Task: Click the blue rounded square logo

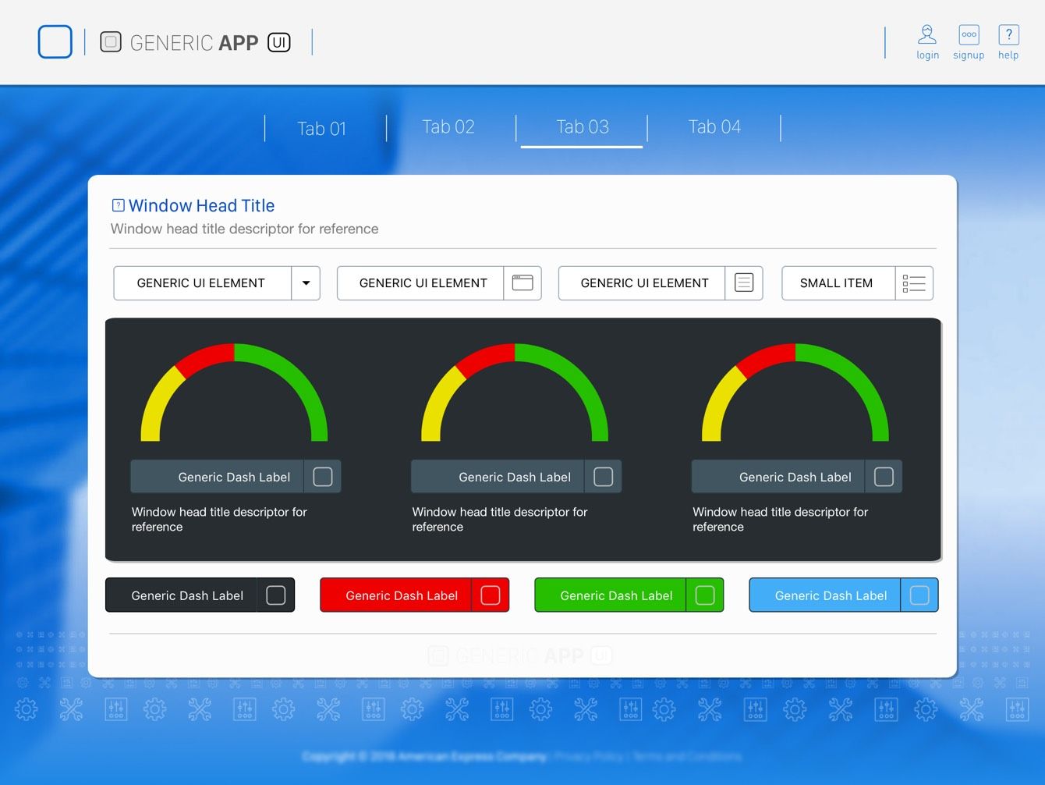Action: 55,42
